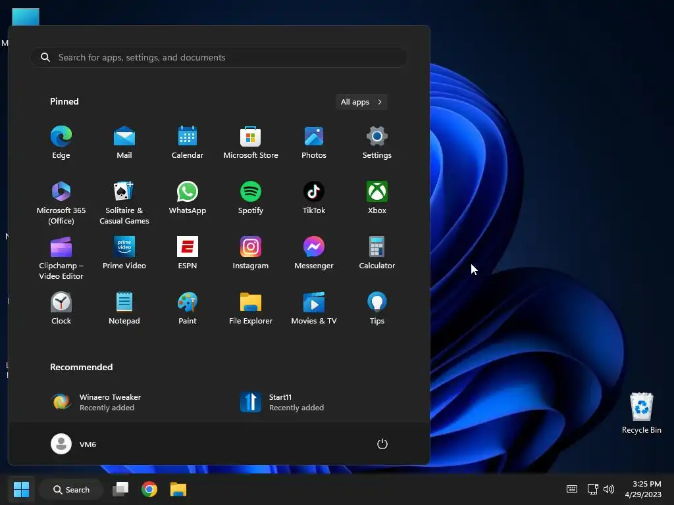Open the TikTok app
674x505 pixels.
pyautogui.click(x=314, y=198)
